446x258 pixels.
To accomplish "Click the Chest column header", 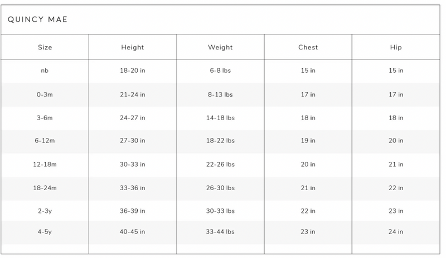I will tap(308, 47).
